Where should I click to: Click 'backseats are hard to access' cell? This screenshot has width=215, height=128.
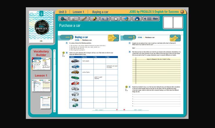point(112,67)
